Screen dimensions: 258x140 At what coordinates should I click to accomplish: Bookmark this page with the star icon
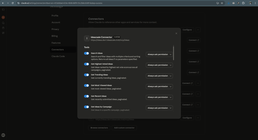pos(222,3)
